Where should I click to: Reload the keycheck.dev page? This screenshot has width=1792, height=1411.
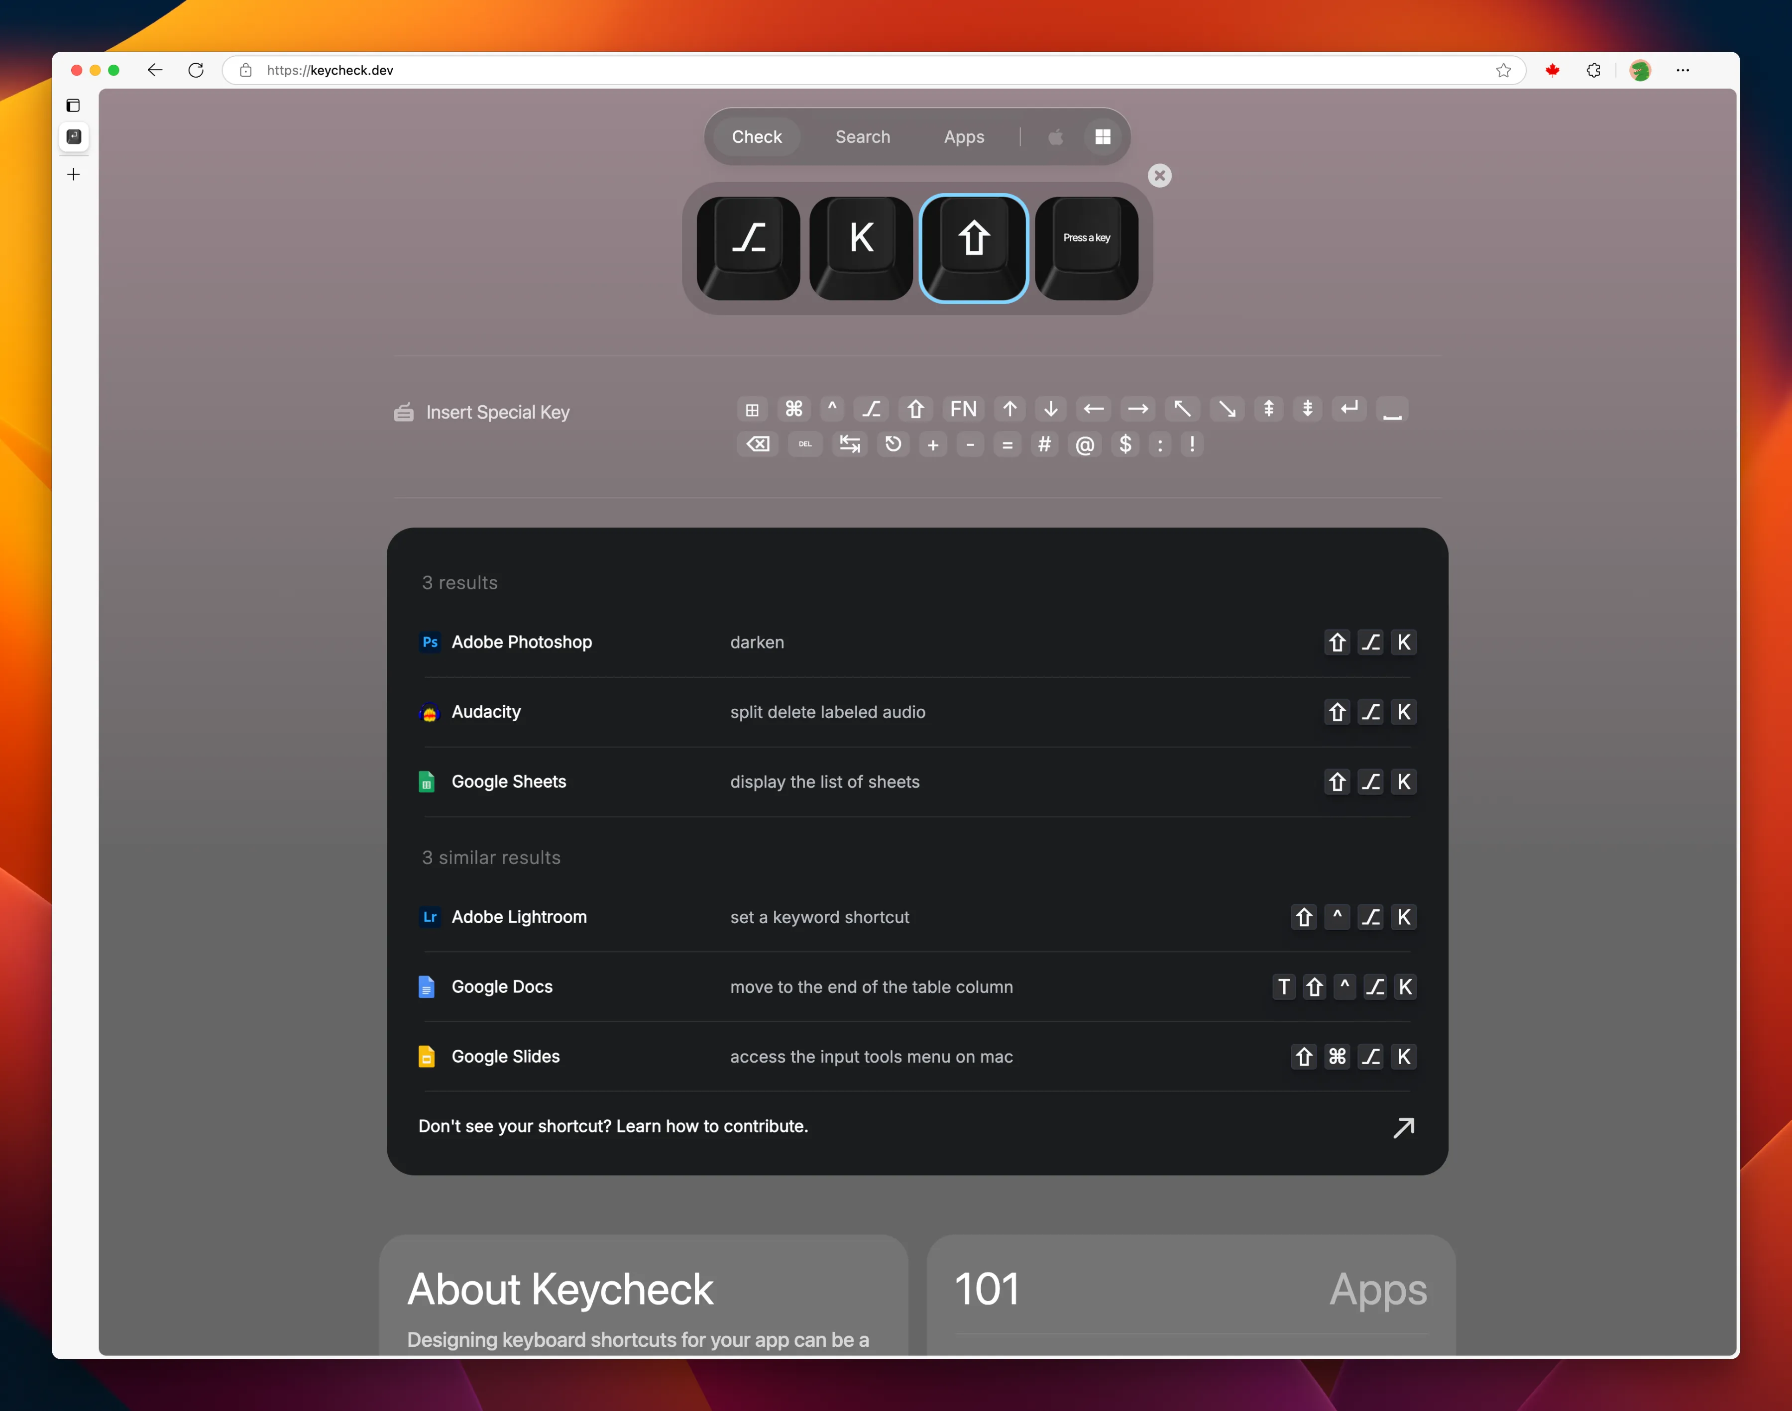(x=196, y=70)
